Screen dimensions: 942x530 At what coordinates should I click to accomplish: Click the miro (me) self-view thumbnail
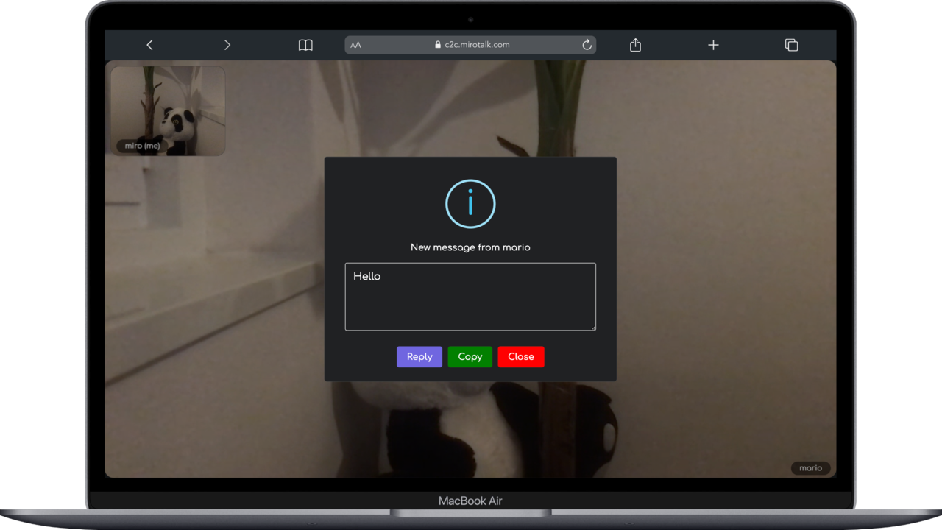pos(168,110)
